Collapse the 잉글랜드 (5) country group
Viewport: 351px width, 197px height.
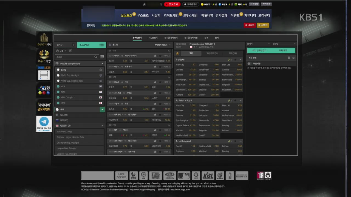tap(102, 126)
